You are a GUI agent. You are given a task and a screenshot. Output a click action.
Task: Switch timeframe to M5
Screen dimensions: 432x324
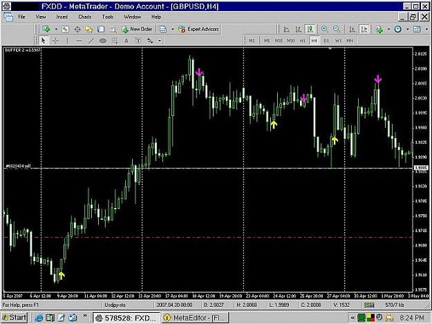(267, 41)
